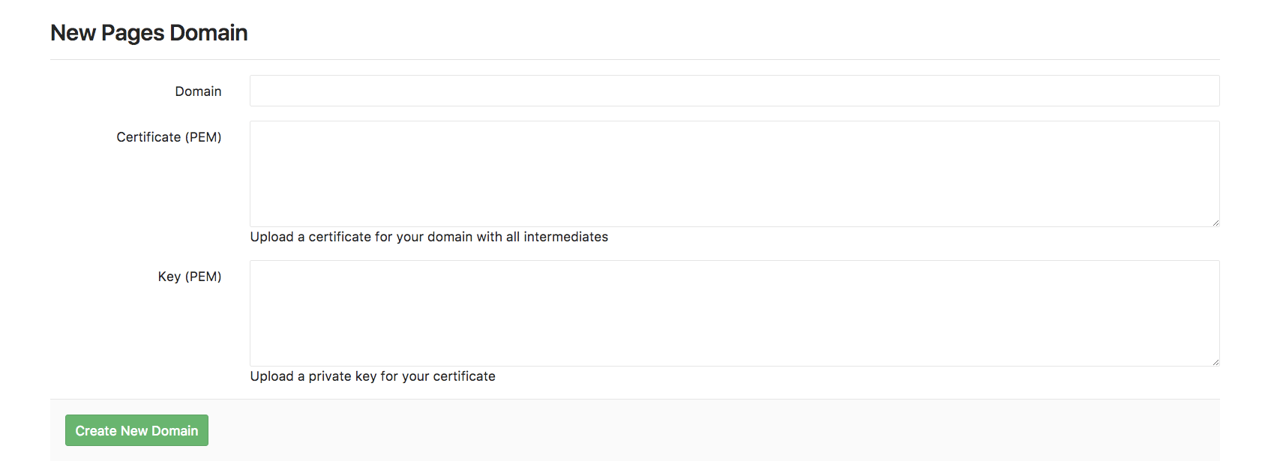Click the Key text area resize grip
Screen dimensions: 1280x473
pos(1215,361)
